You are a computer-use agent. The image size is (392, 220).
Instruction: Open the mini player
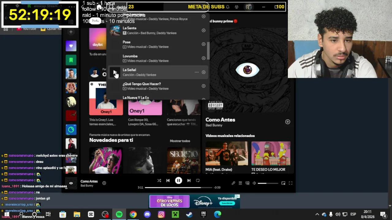click(283, 183)
